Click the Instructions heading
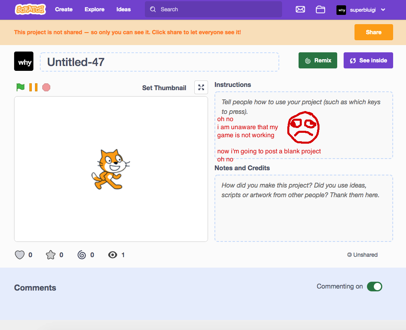Image resolution: width=406 pixels, height=330 pixels. 233,85
